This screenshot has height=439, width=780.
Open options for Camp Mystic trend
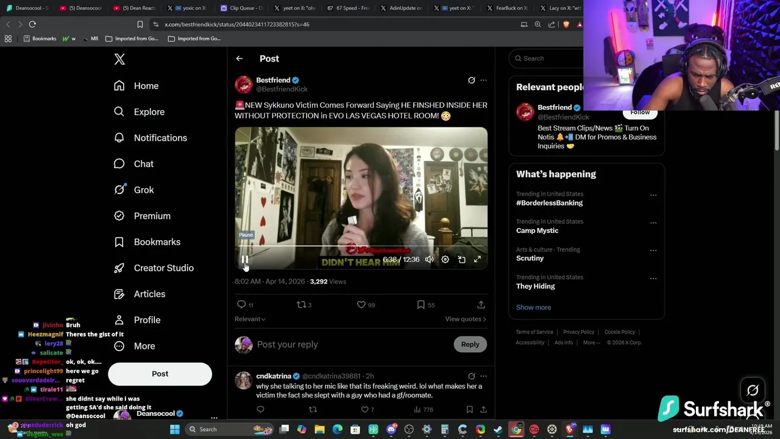[653, 223]
